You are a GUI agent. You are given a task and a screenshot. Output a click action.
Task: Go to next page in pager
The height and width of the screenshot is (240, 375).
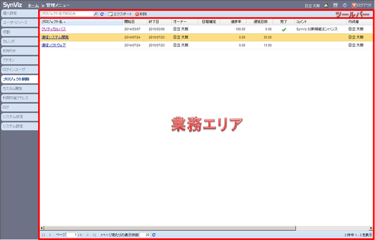click(87, 235)
